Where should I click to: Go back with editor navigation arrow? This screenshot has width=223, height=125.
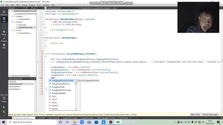click(38, 8)
